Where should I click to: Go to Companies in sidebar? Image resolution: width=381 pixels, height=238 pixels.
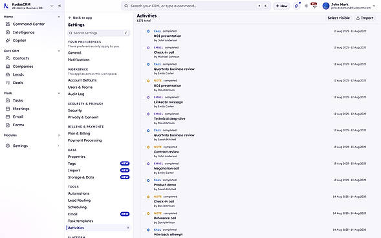(23, 67)
